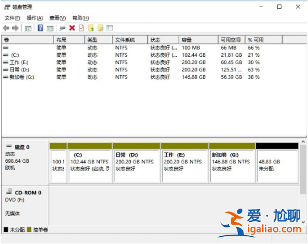Open the 文件(F) menu
The image size is (308, 244).
[x=12, y=18]
